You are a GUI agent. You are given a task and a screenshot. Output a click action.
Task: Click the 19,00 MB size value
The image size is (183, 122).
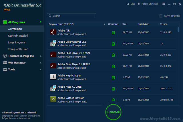[x=127, y=55]
